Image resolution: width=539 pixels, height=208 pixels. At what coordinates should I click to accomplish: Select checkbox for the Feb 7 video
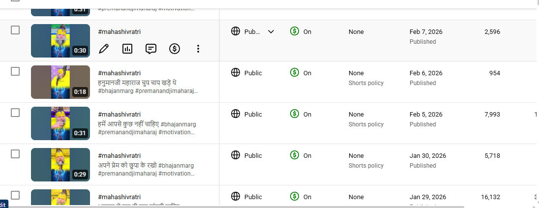pos(15,30)
